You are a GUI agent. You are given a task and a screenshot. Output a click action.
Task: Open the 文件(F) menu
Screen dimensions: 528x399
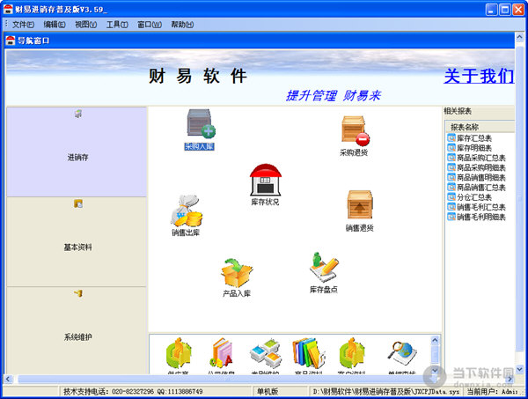tap(23, 25)
